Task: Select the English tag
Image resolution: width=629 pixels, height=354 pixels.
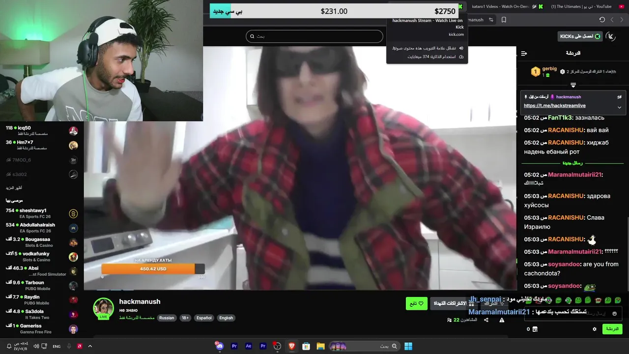Action: click(x=226, y=318)
